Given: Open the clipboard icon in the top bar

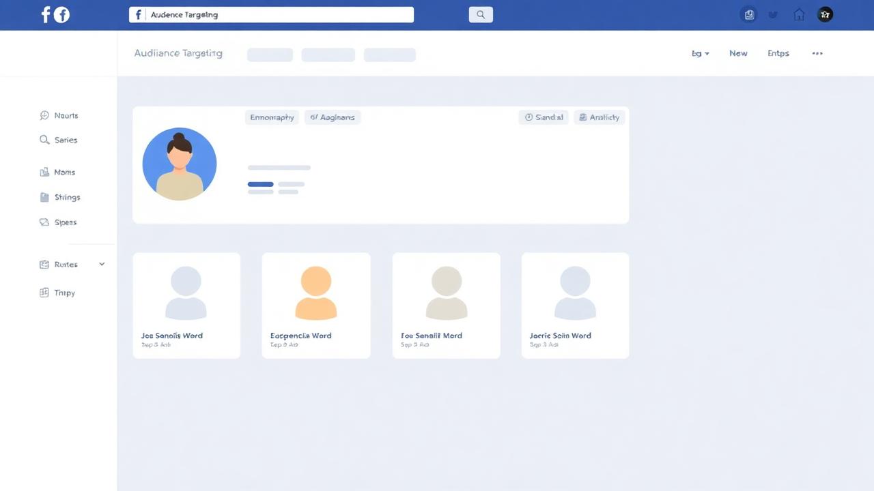Looking at the screenshot, I should click(749, 14).
